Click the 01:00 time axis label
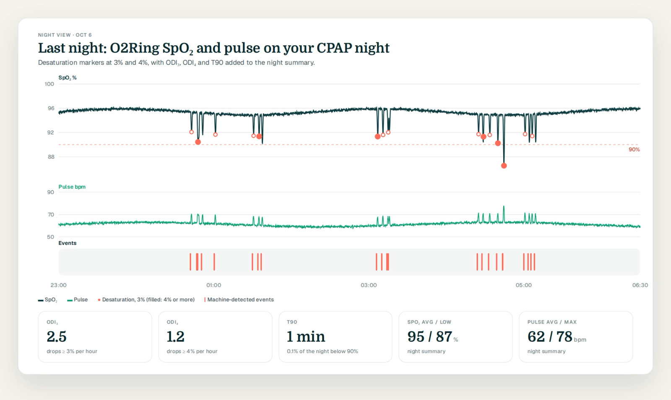 point(213,285)
